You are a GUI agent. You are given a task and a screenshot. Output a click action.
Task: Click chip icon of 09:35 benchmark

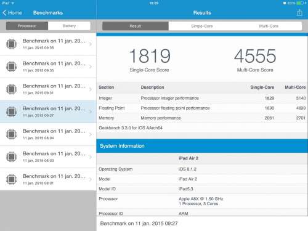(12, 67)
